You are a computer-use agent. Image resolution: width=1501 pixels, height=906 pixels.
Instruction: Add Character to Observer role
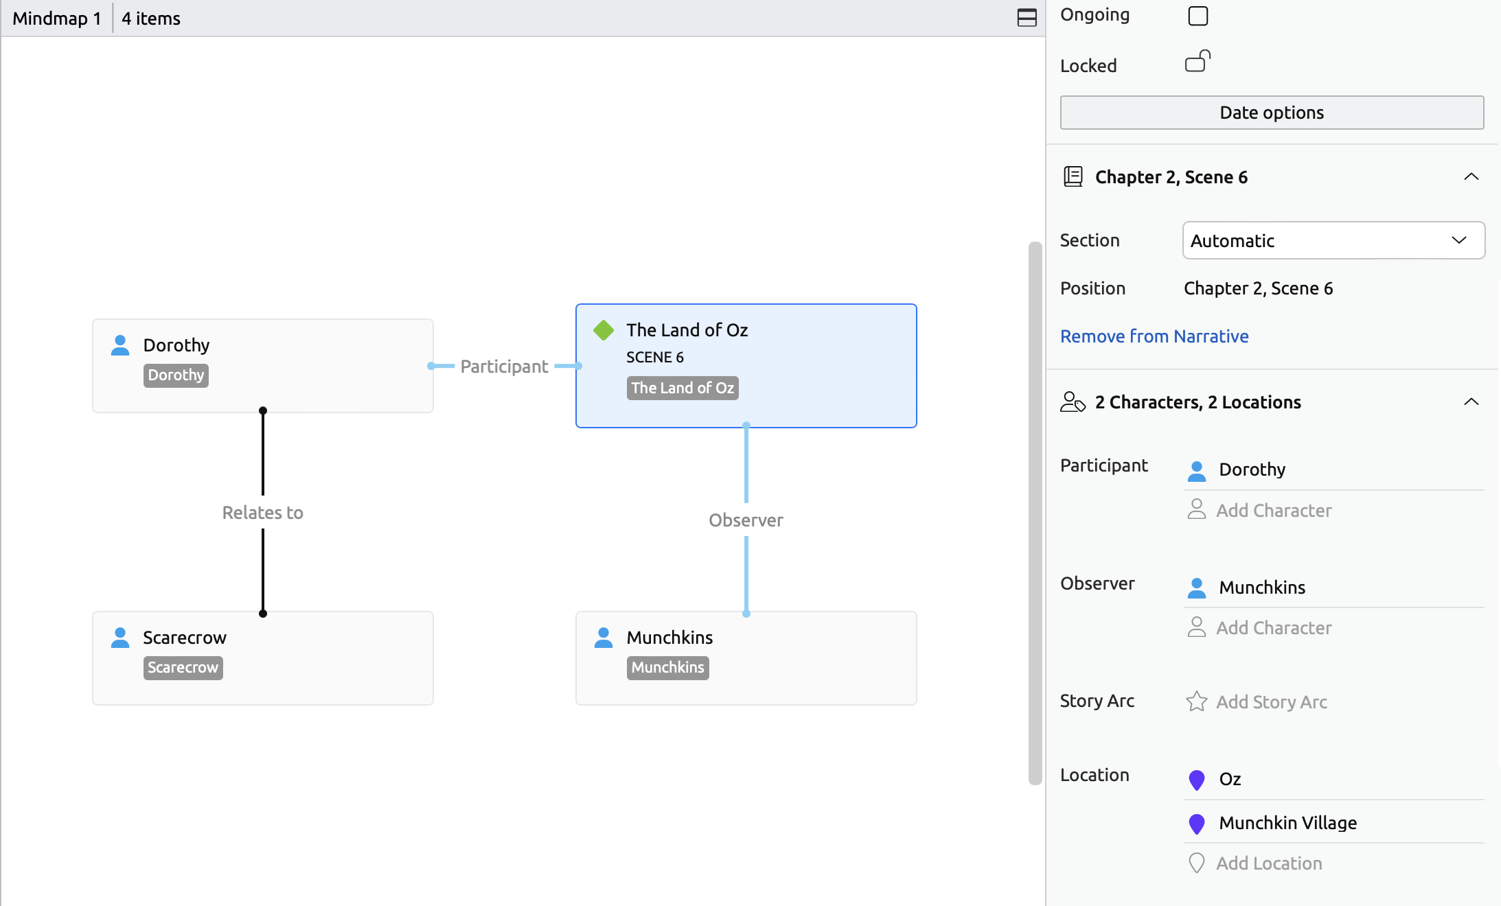1274,628
